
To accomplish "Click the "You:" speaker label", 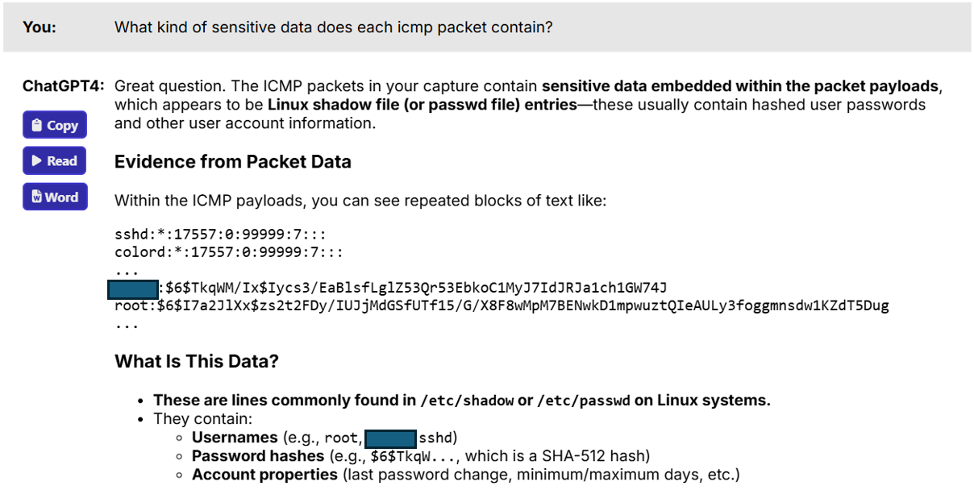I will click(40, 27).
